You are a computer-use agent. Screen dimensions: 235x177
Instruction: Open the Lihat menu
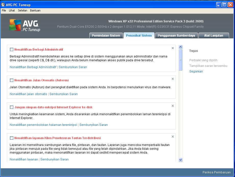point(12,10)
